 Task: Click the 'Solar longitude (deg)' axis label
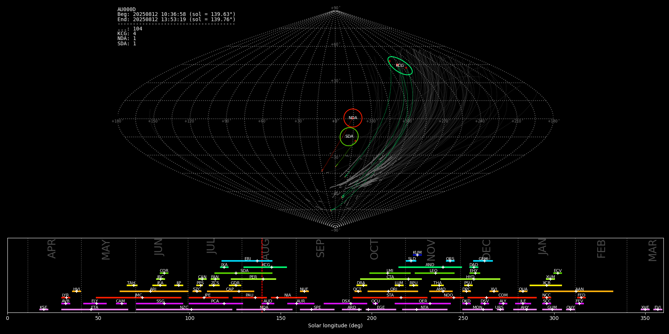[335, 326]
